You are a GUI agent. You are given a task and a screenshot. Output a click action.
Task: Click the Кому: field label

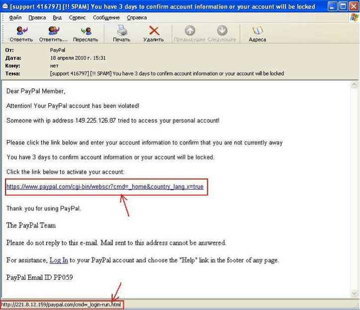tap(12, 66)
